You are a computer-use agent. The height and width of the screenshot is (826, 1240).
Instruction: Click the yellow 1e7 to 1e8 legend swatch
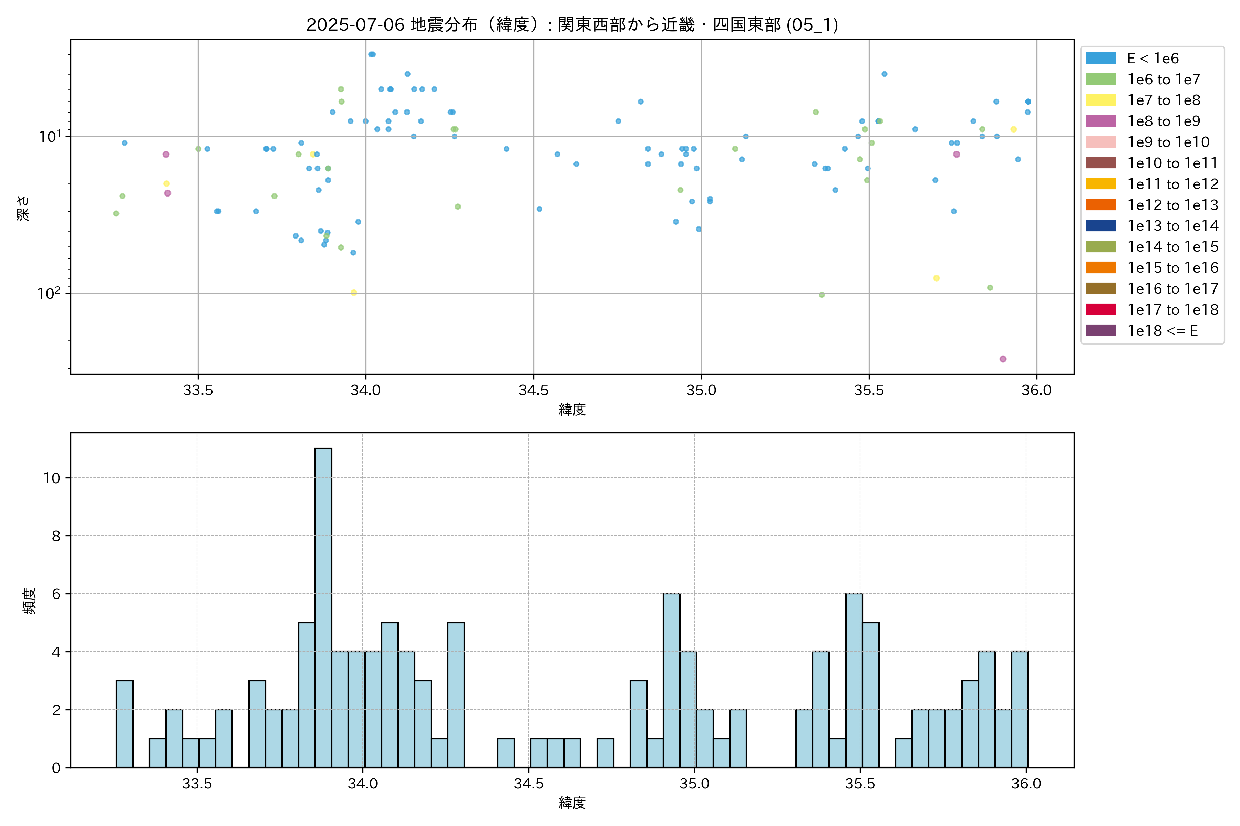pyautogui.click(x=1100, y=100)
